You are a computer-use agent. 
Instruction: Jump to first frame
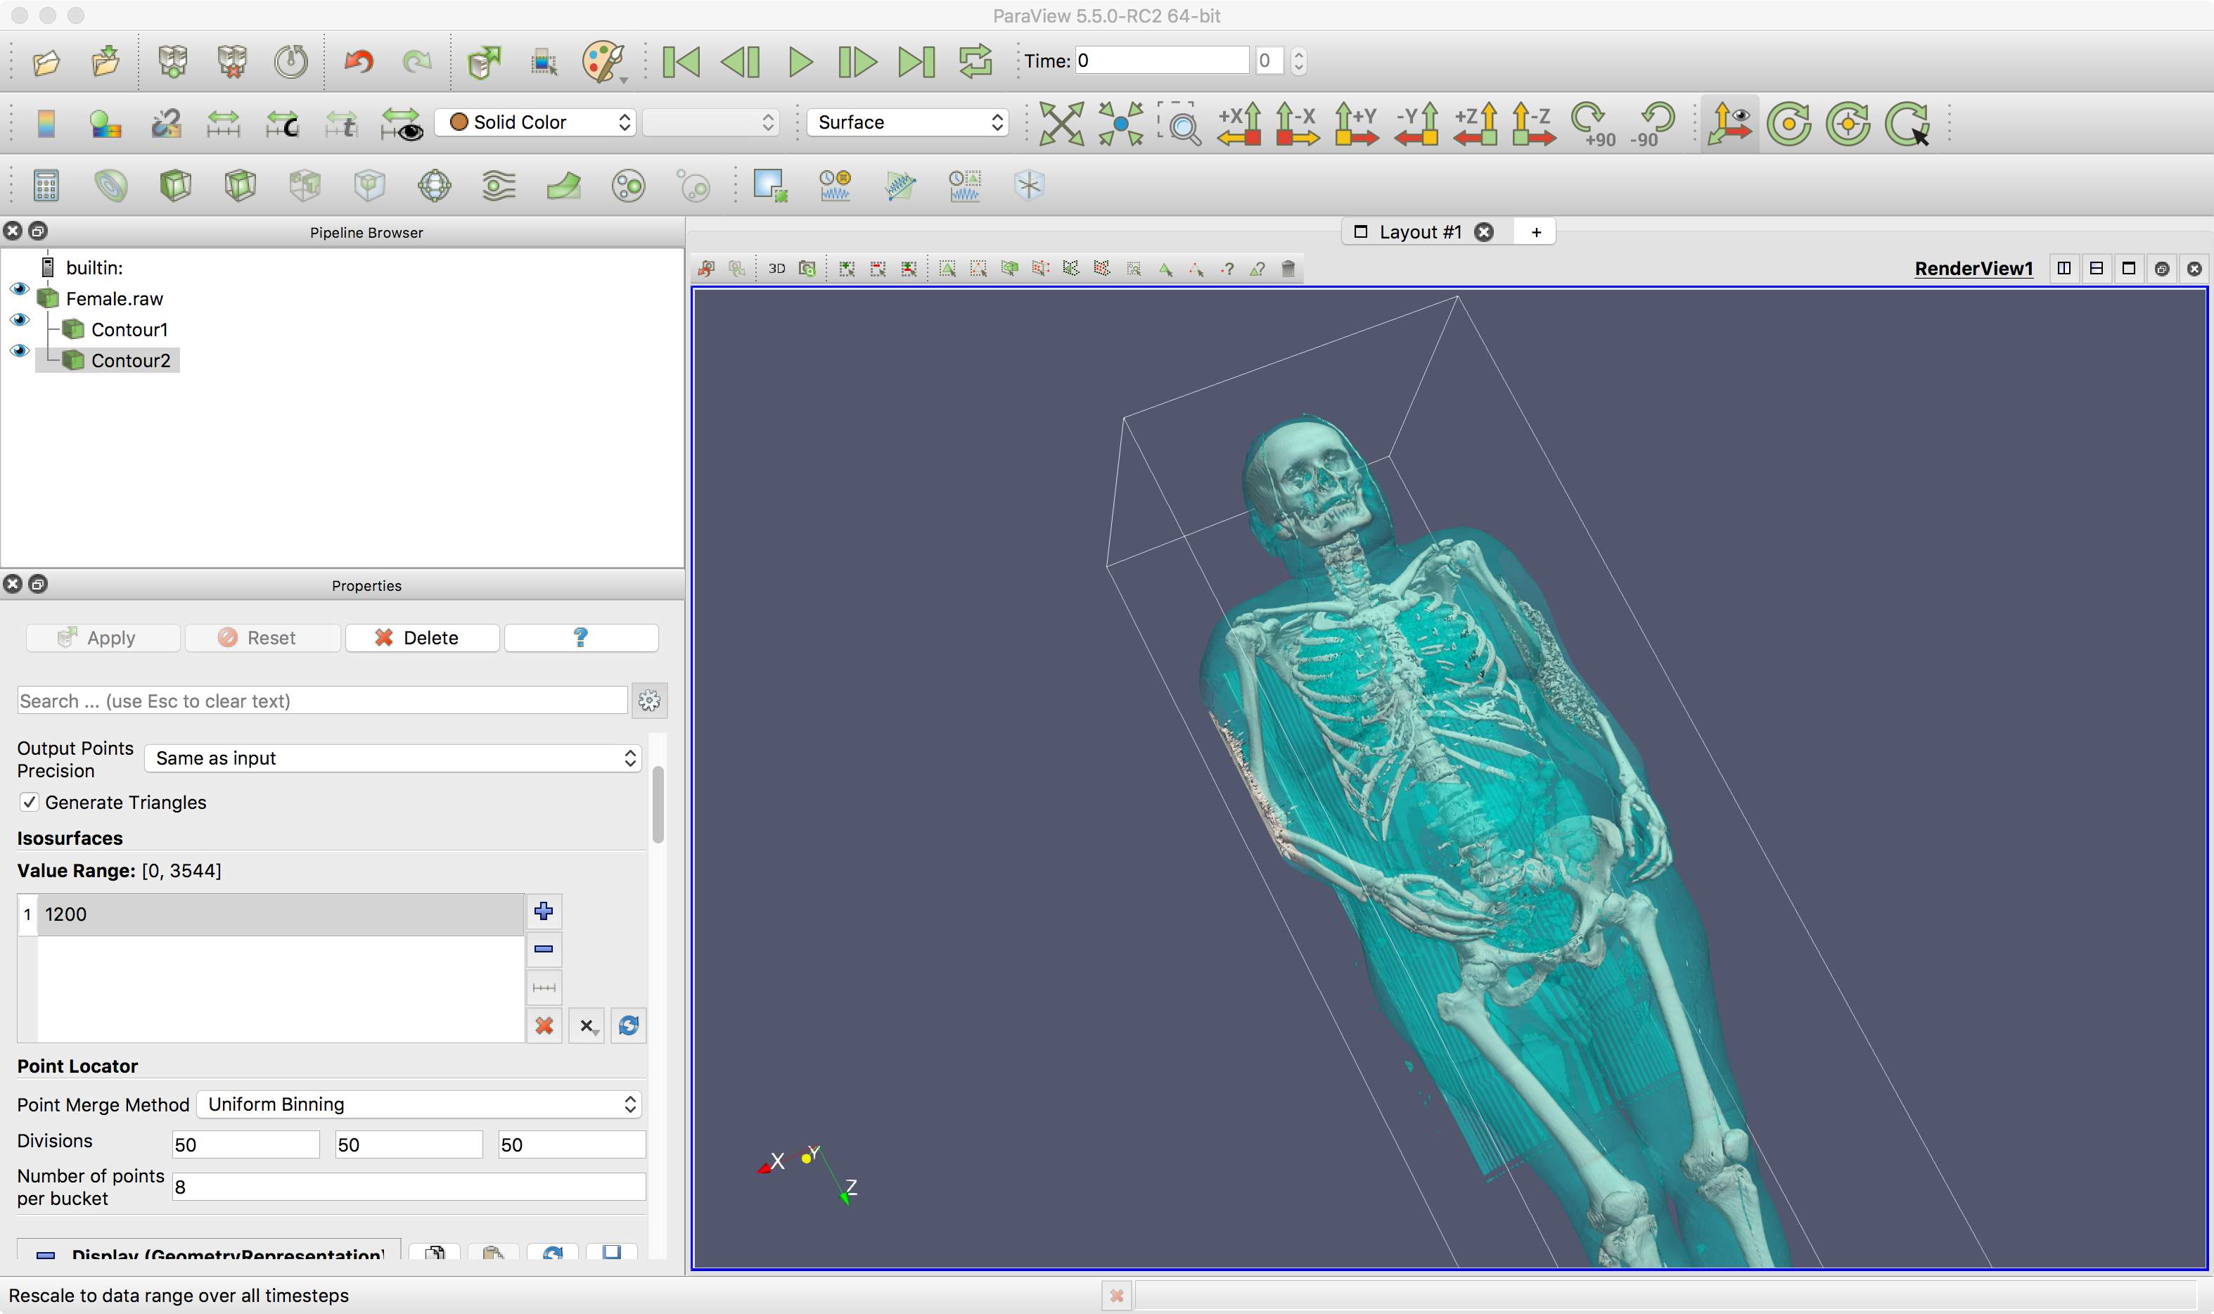[682, 62]
